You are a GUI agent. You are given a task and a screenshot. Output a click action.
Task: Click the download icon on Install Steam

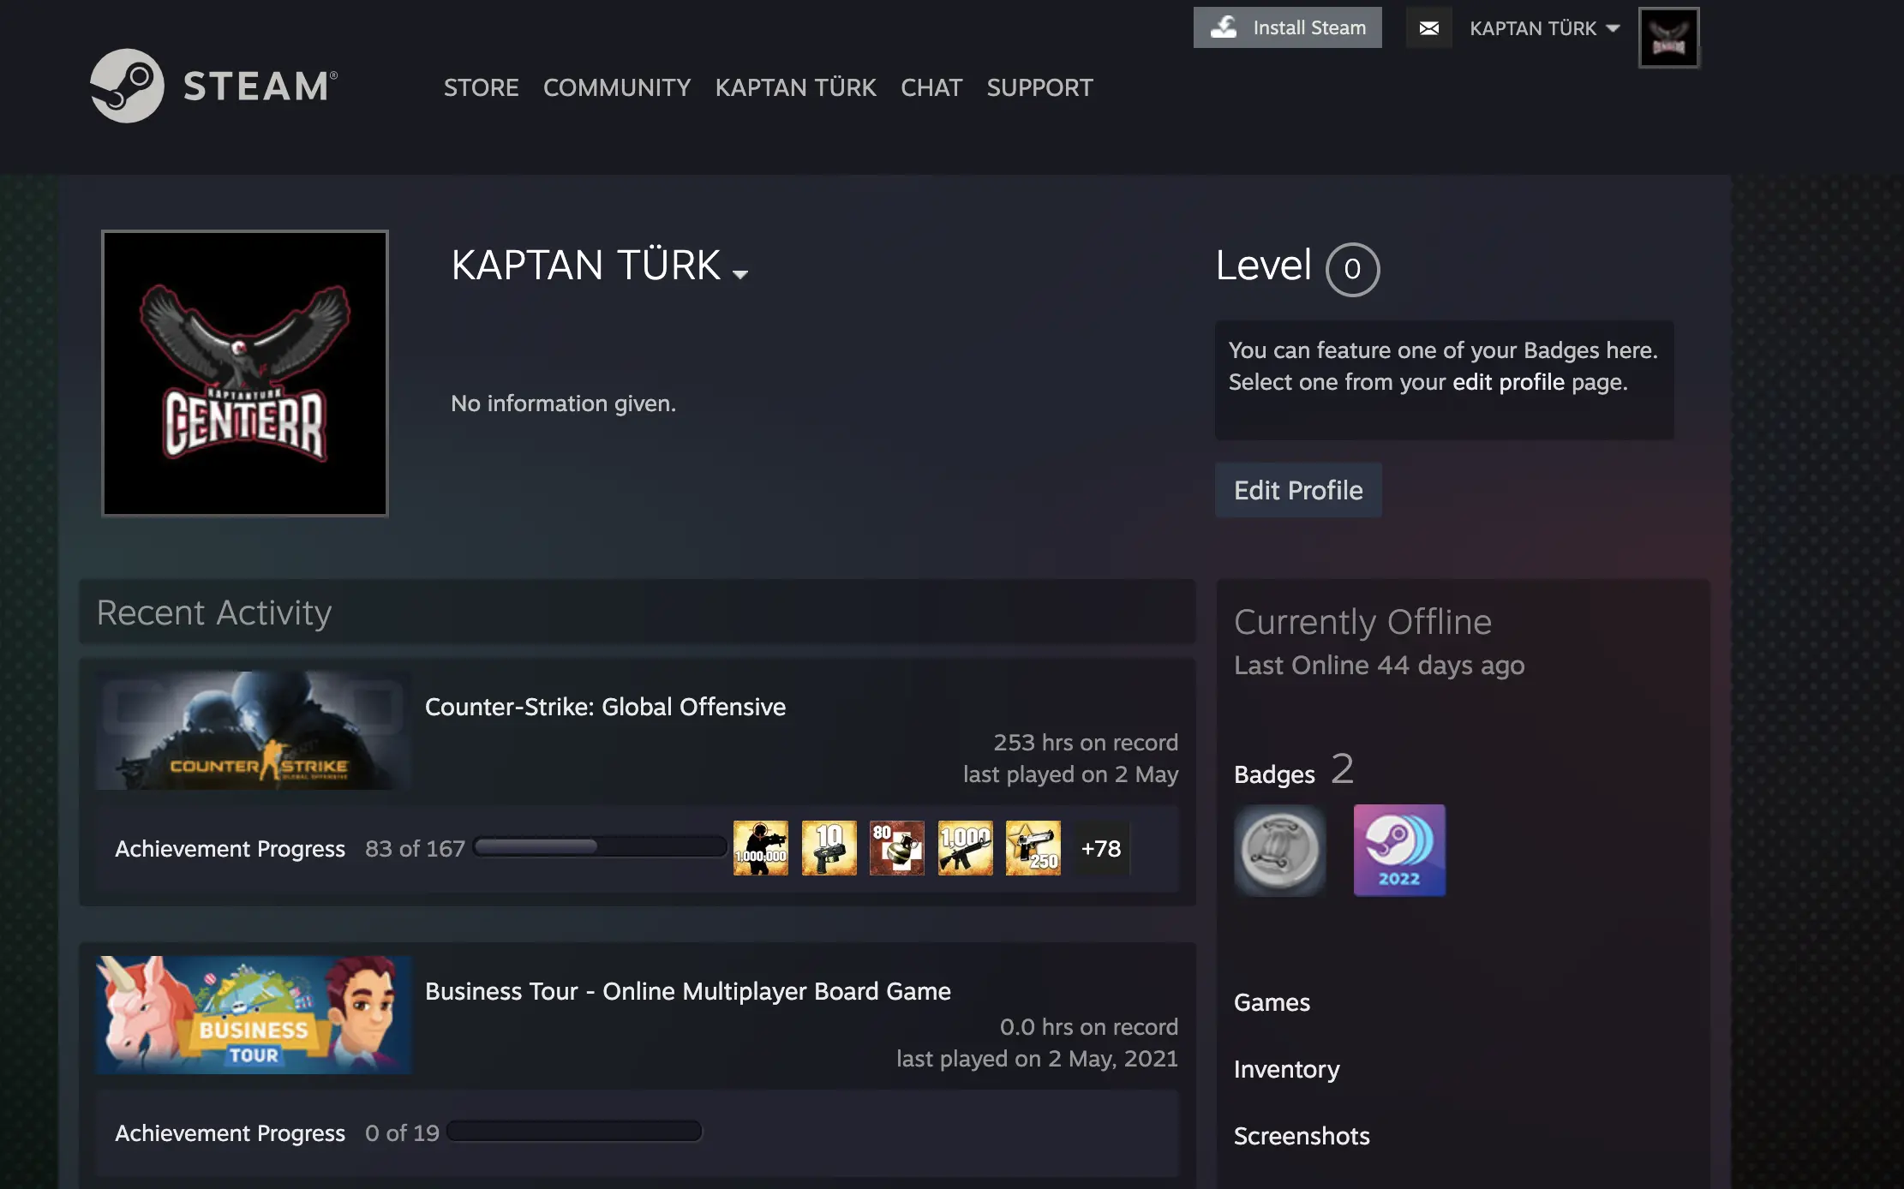coord(1224,27)
